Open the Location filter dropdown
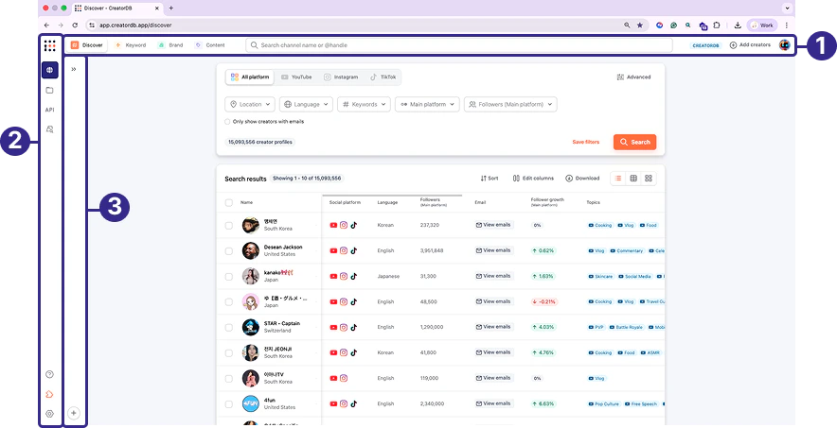The height and width of the screenshot is (428, 837). pyautogui.click(x=250, y=104)
